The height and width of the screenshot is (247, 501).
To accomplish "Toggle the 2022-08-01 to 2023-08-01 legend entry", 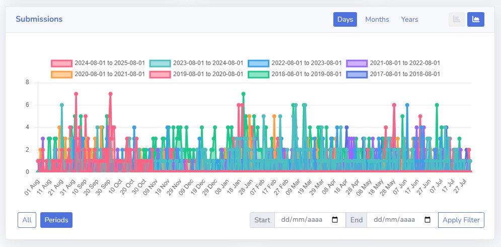I will point(295,63).
